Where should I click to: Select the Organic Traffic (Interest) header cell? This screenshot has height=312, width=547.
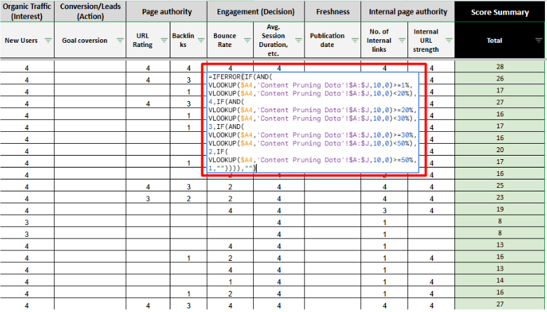[26, 11]
